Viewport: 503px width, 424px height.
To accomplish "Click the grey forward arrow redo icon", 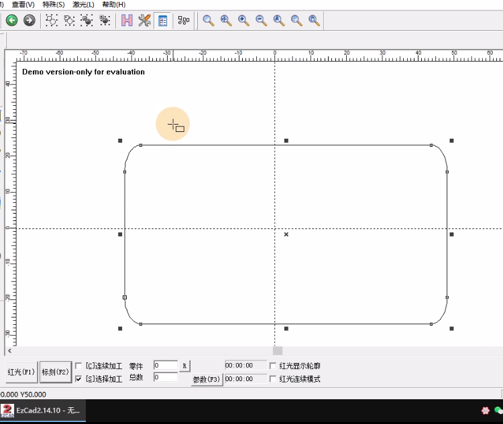I will coord(30,21).
